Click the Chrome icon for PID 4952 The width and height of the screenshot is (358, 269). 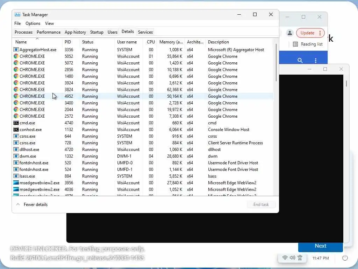16,96
